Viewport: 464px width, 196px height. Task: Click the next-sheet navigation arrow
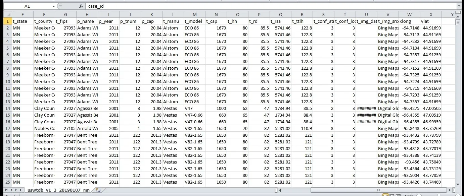pyautogui.click(x=16, y=190)
